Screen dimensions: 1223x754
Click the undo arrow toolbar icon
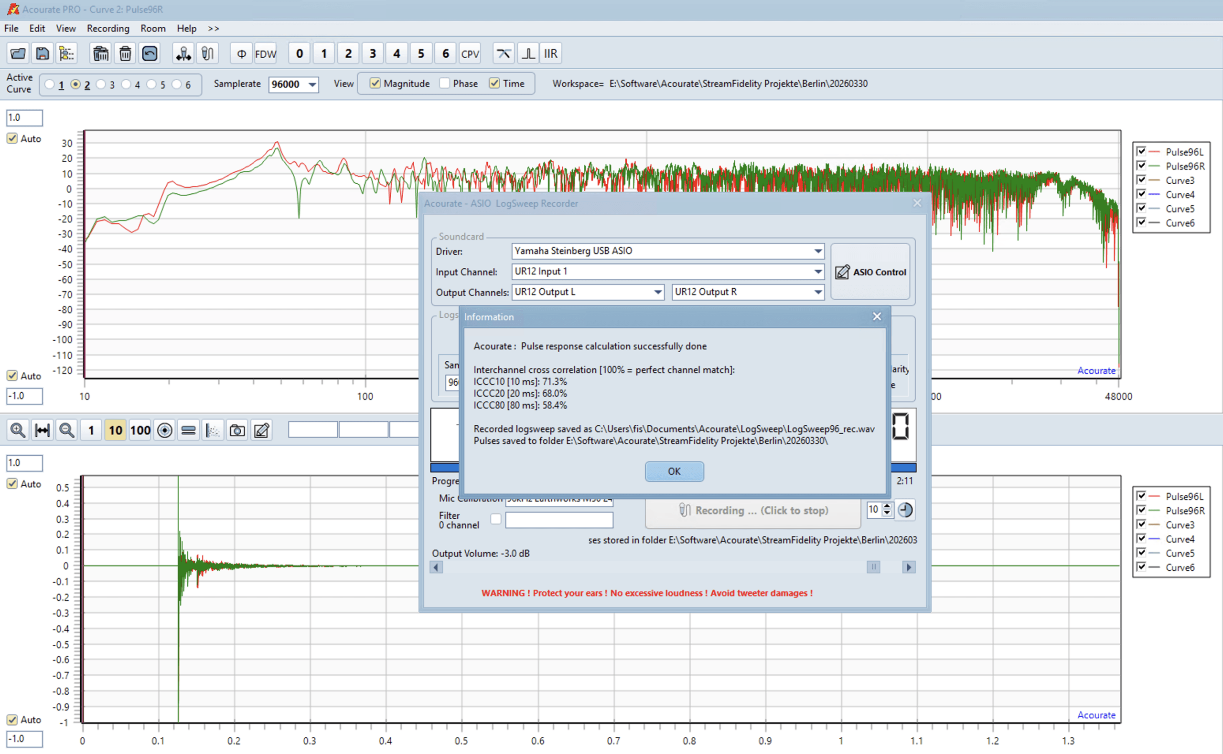pyautogui.click(x=150, y=53)
